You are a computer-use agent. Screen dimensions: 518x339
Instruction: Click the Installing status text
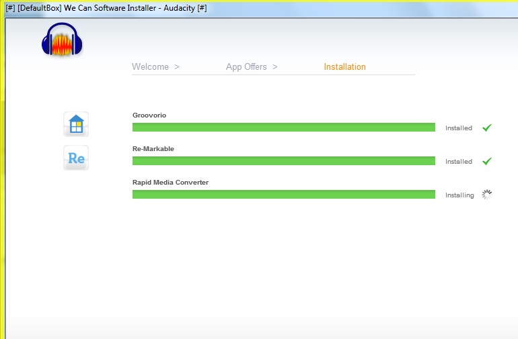[x=459, y=195]
